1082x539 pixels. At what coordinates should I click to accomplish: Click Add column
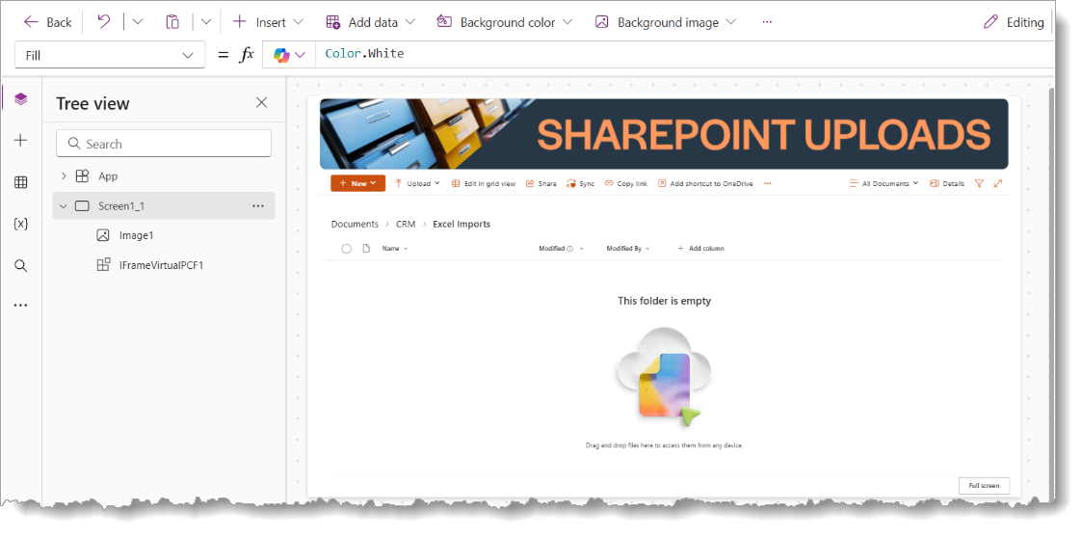700,249
